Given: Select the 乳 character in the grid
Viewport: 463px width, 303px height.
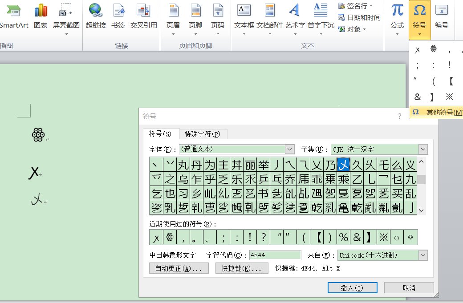Looking at the screenshot, I should 170,208.
